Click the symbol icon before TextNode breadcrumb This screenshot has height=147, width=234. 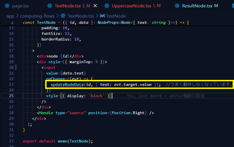[x=102, y=16]
